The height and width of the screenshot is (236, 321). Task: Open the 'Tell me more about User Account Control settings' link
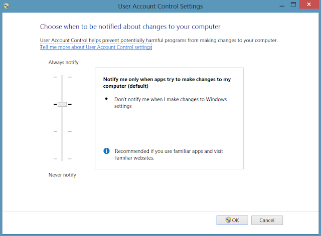tap(96, 47)
